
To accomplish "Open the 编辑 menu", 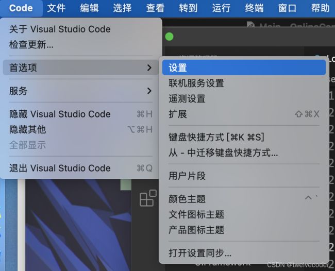I will [89, 8].
